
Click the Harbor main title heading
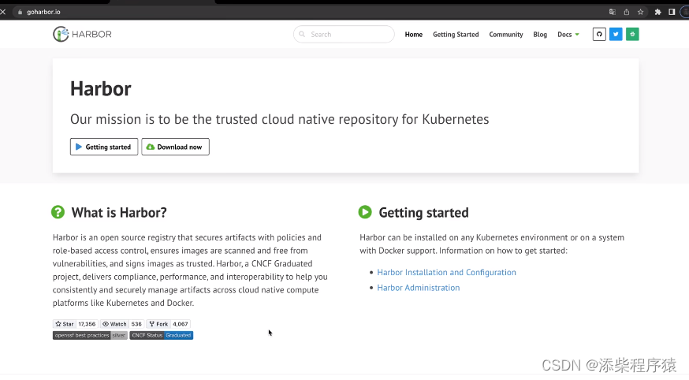click(101, 89)
